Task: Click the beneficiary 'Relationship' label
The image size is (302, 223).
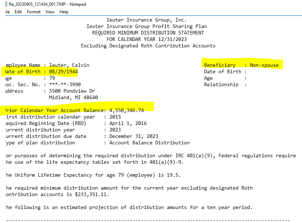Action: (221, 84)
